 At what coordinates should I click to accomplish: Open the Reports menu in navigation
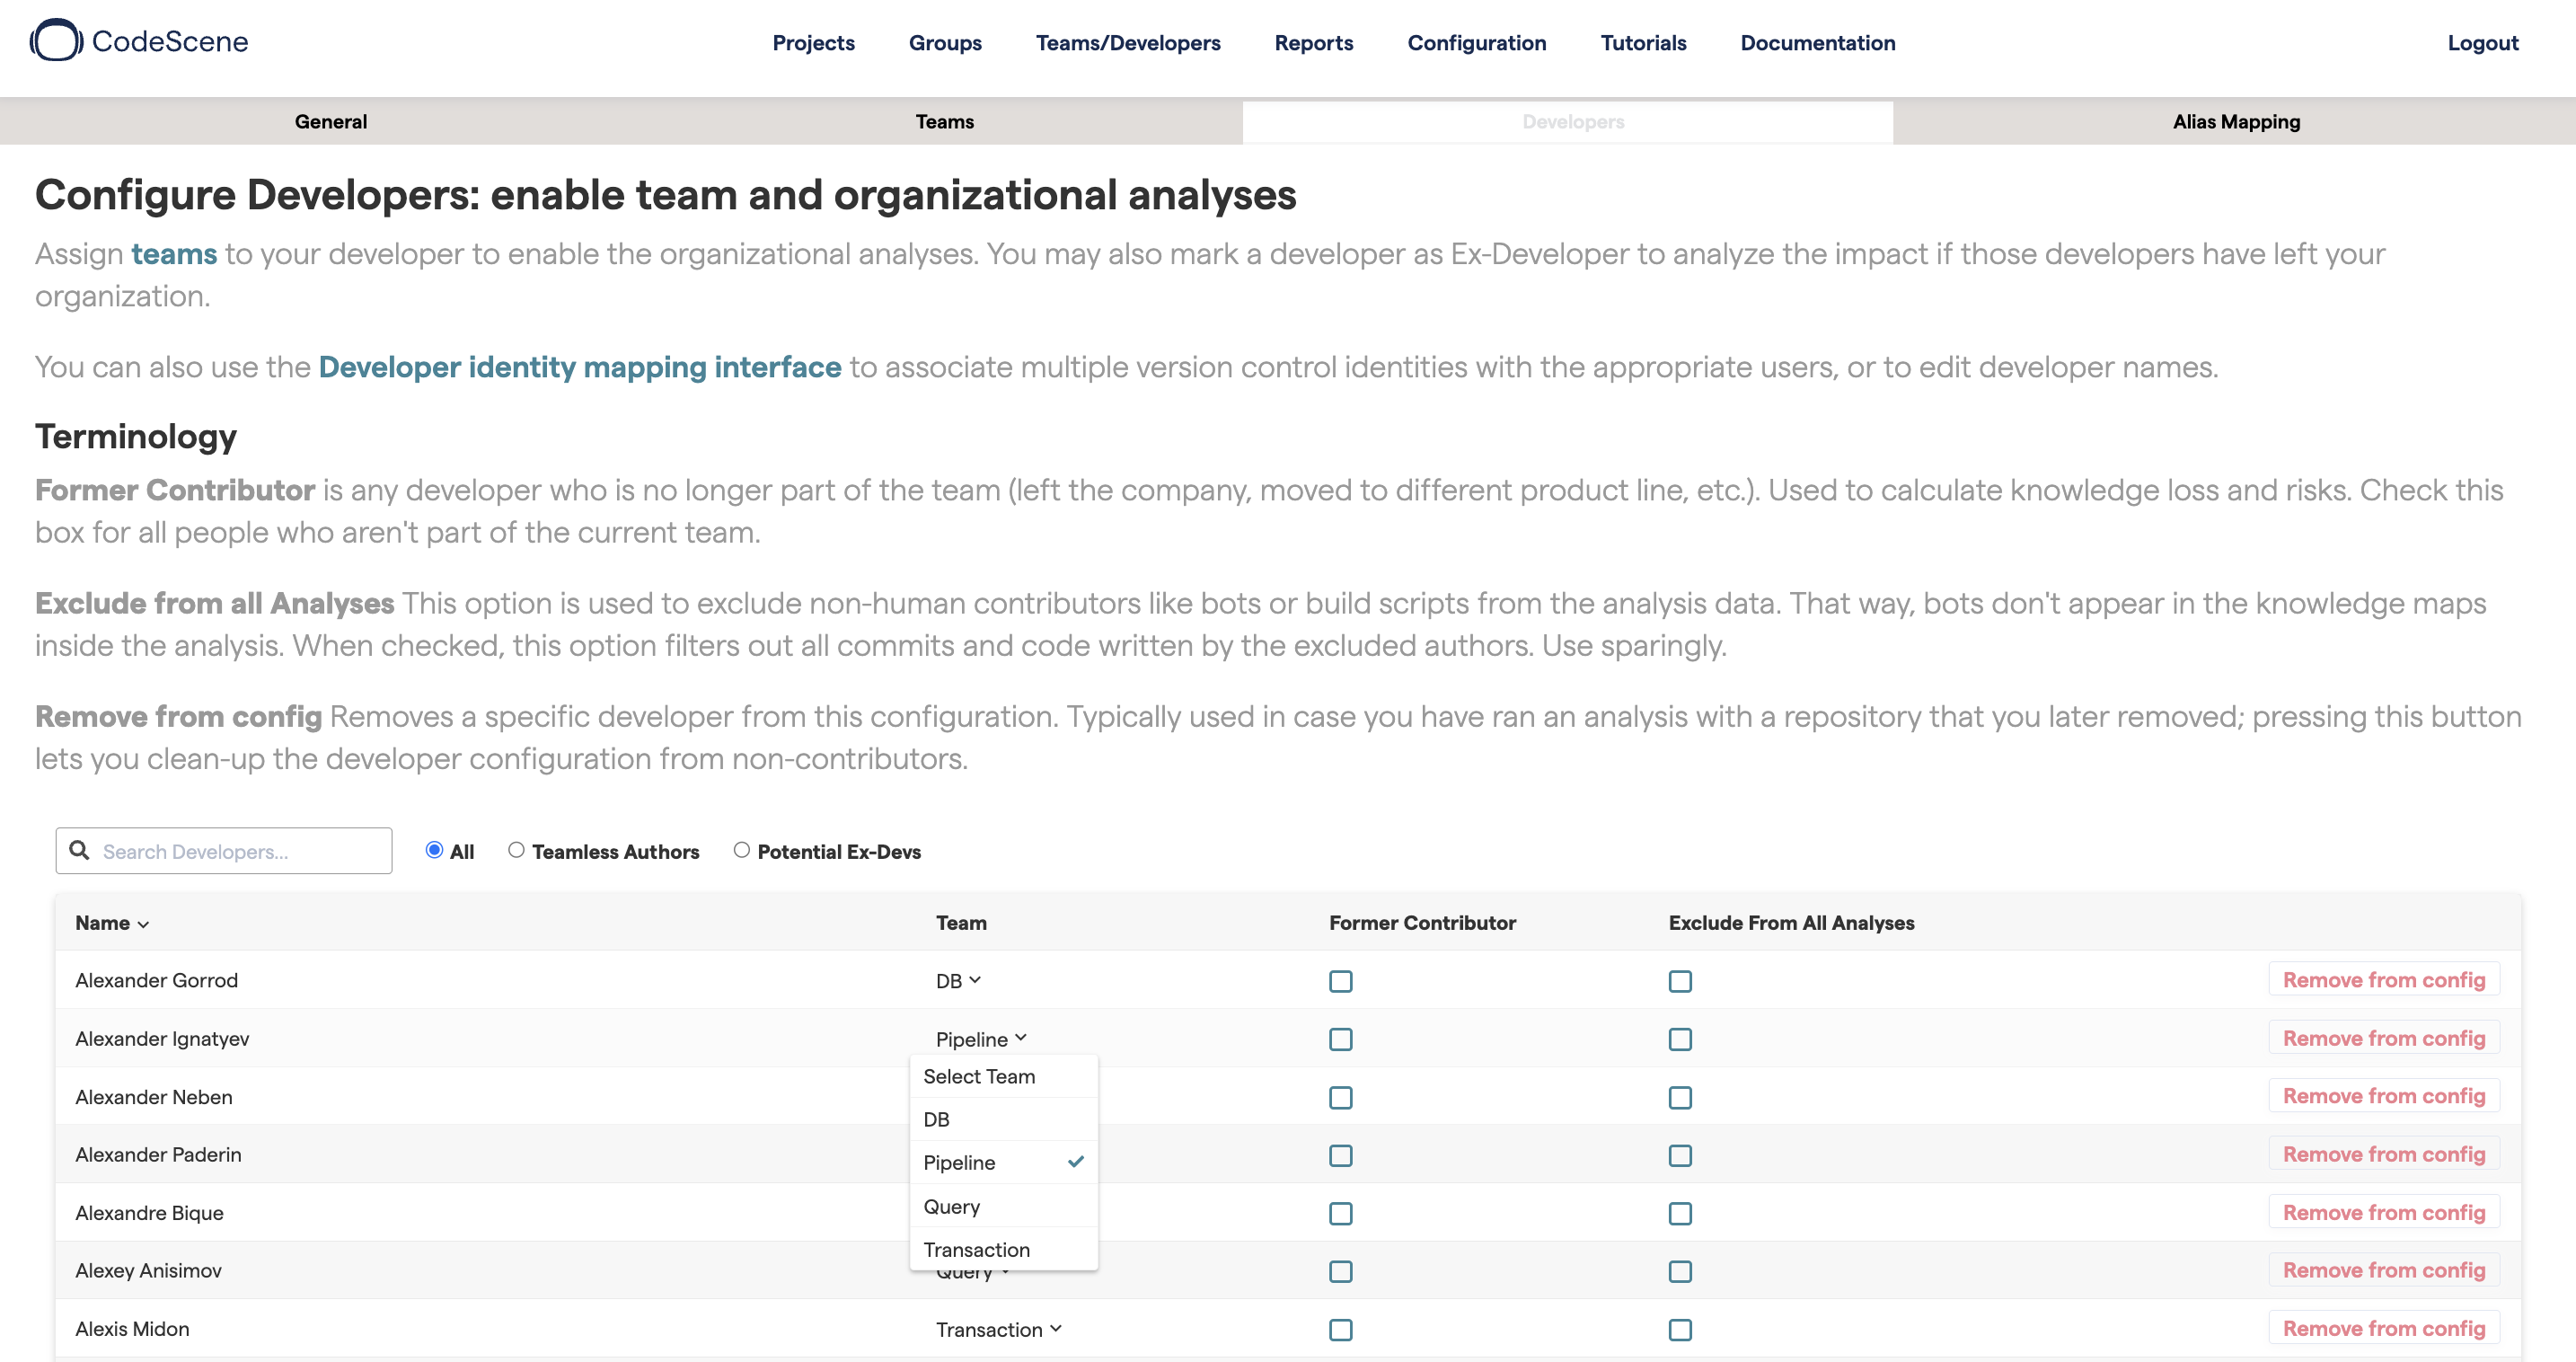[1313, 43]
